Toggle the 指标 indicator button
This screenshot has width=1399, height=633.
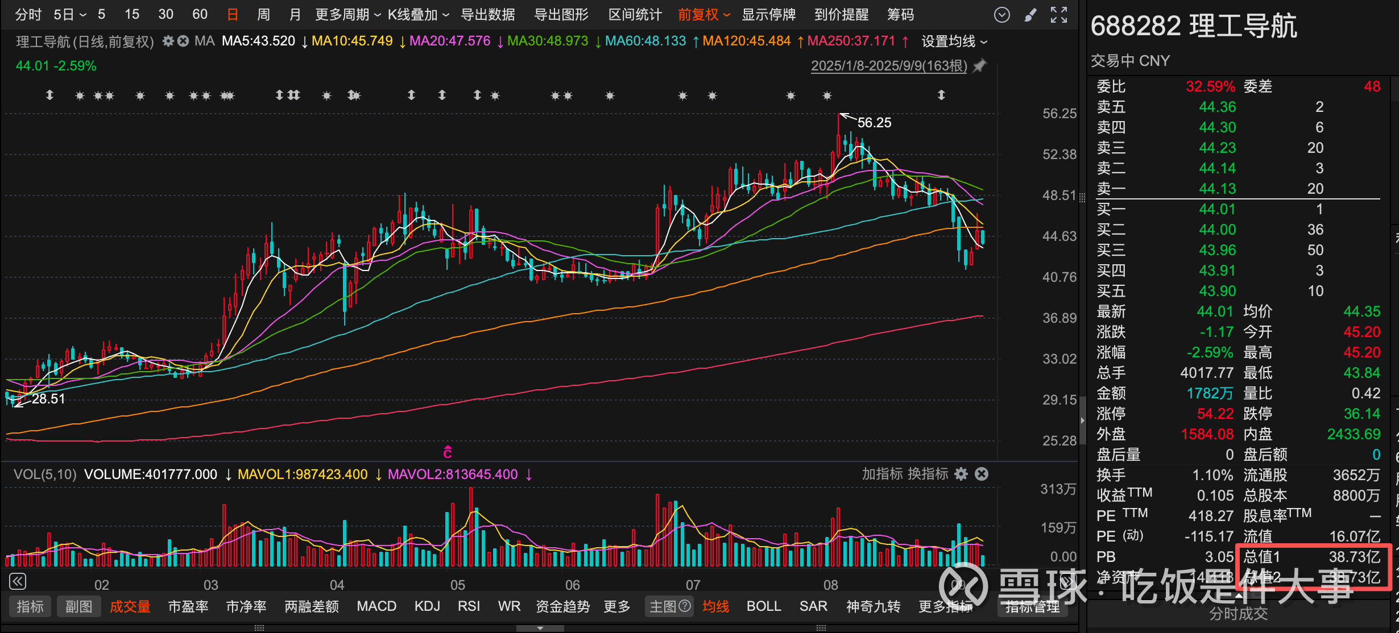point(30,606)
